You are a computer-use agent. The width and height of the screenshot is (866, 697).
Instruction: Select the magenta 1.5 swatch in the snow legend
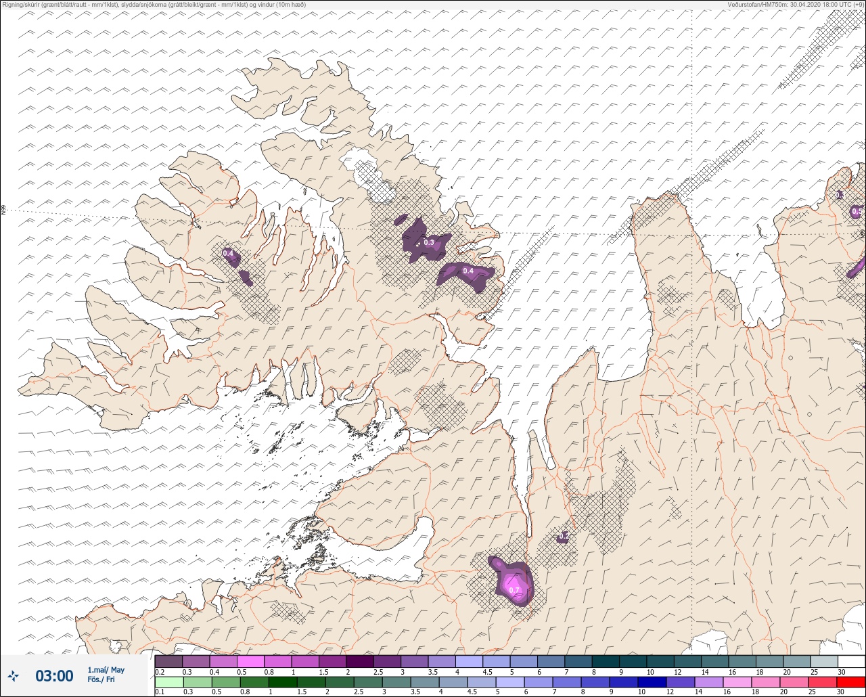pyautogui.click(x=332, y=661)
